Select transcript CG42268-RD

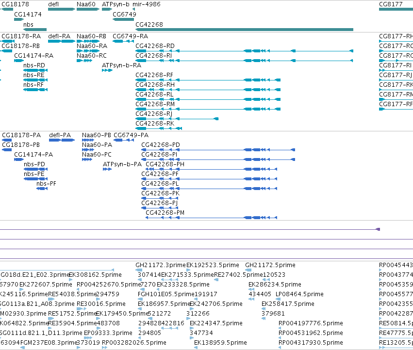point(244,51)
